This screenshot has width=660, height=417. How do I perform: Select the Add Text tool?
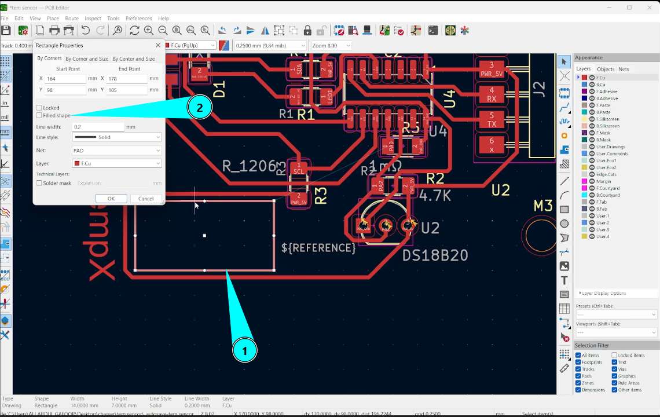[x=564, y=280]
